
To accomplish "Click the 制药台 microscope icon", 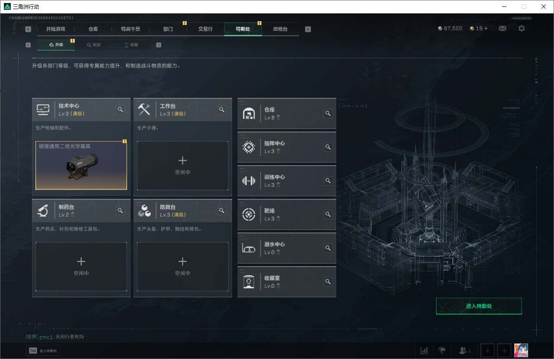I will [x=43, y=211].
